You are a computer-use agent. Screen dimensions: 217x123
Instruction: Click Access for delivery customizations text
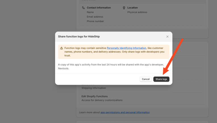102,100
